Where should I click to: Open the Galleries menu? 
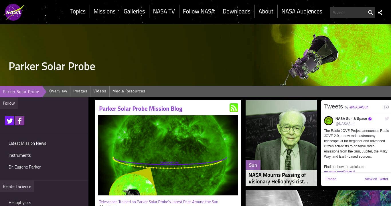134,11
